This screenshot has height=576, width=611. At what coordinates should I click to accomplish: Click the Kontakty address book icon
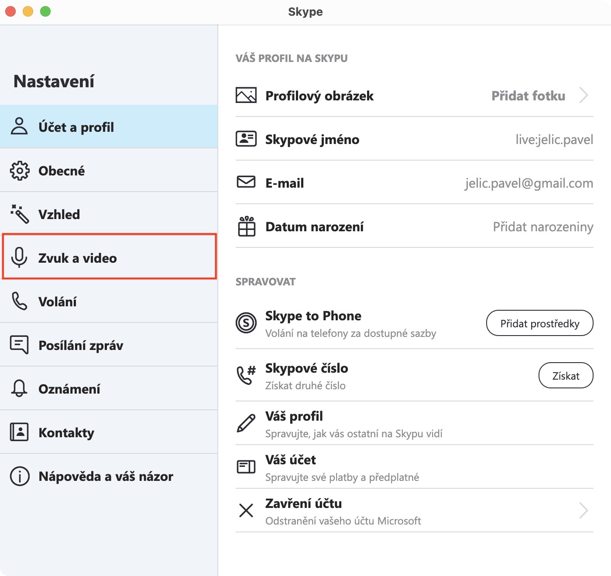pos(19,432)
